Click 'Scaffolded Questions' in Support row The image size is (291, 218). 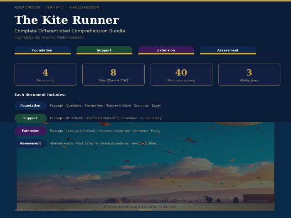tap(102, 118)
